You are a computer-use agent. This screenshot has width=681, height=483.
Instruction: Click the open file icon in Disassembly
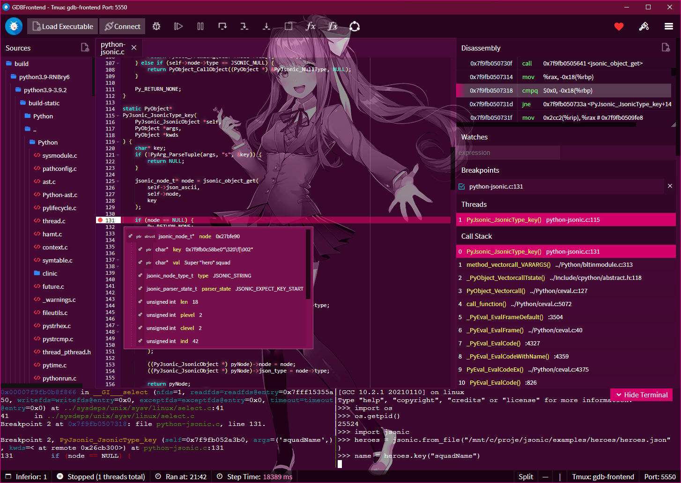(665, 47)
